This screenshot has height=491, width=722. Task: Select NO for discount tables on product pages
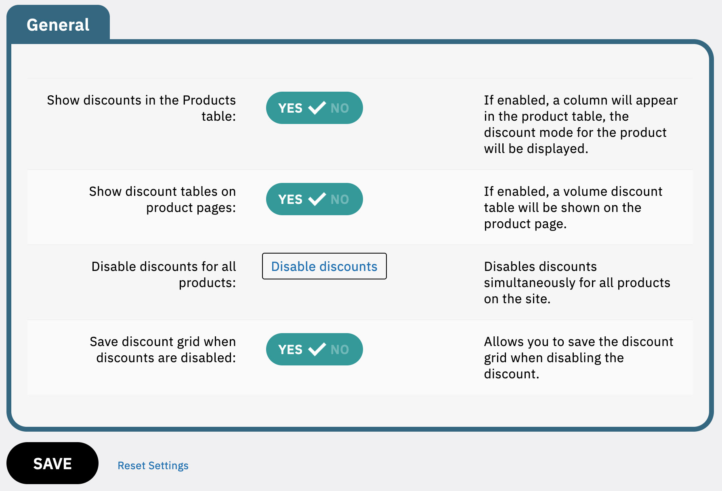coord(340,199)
